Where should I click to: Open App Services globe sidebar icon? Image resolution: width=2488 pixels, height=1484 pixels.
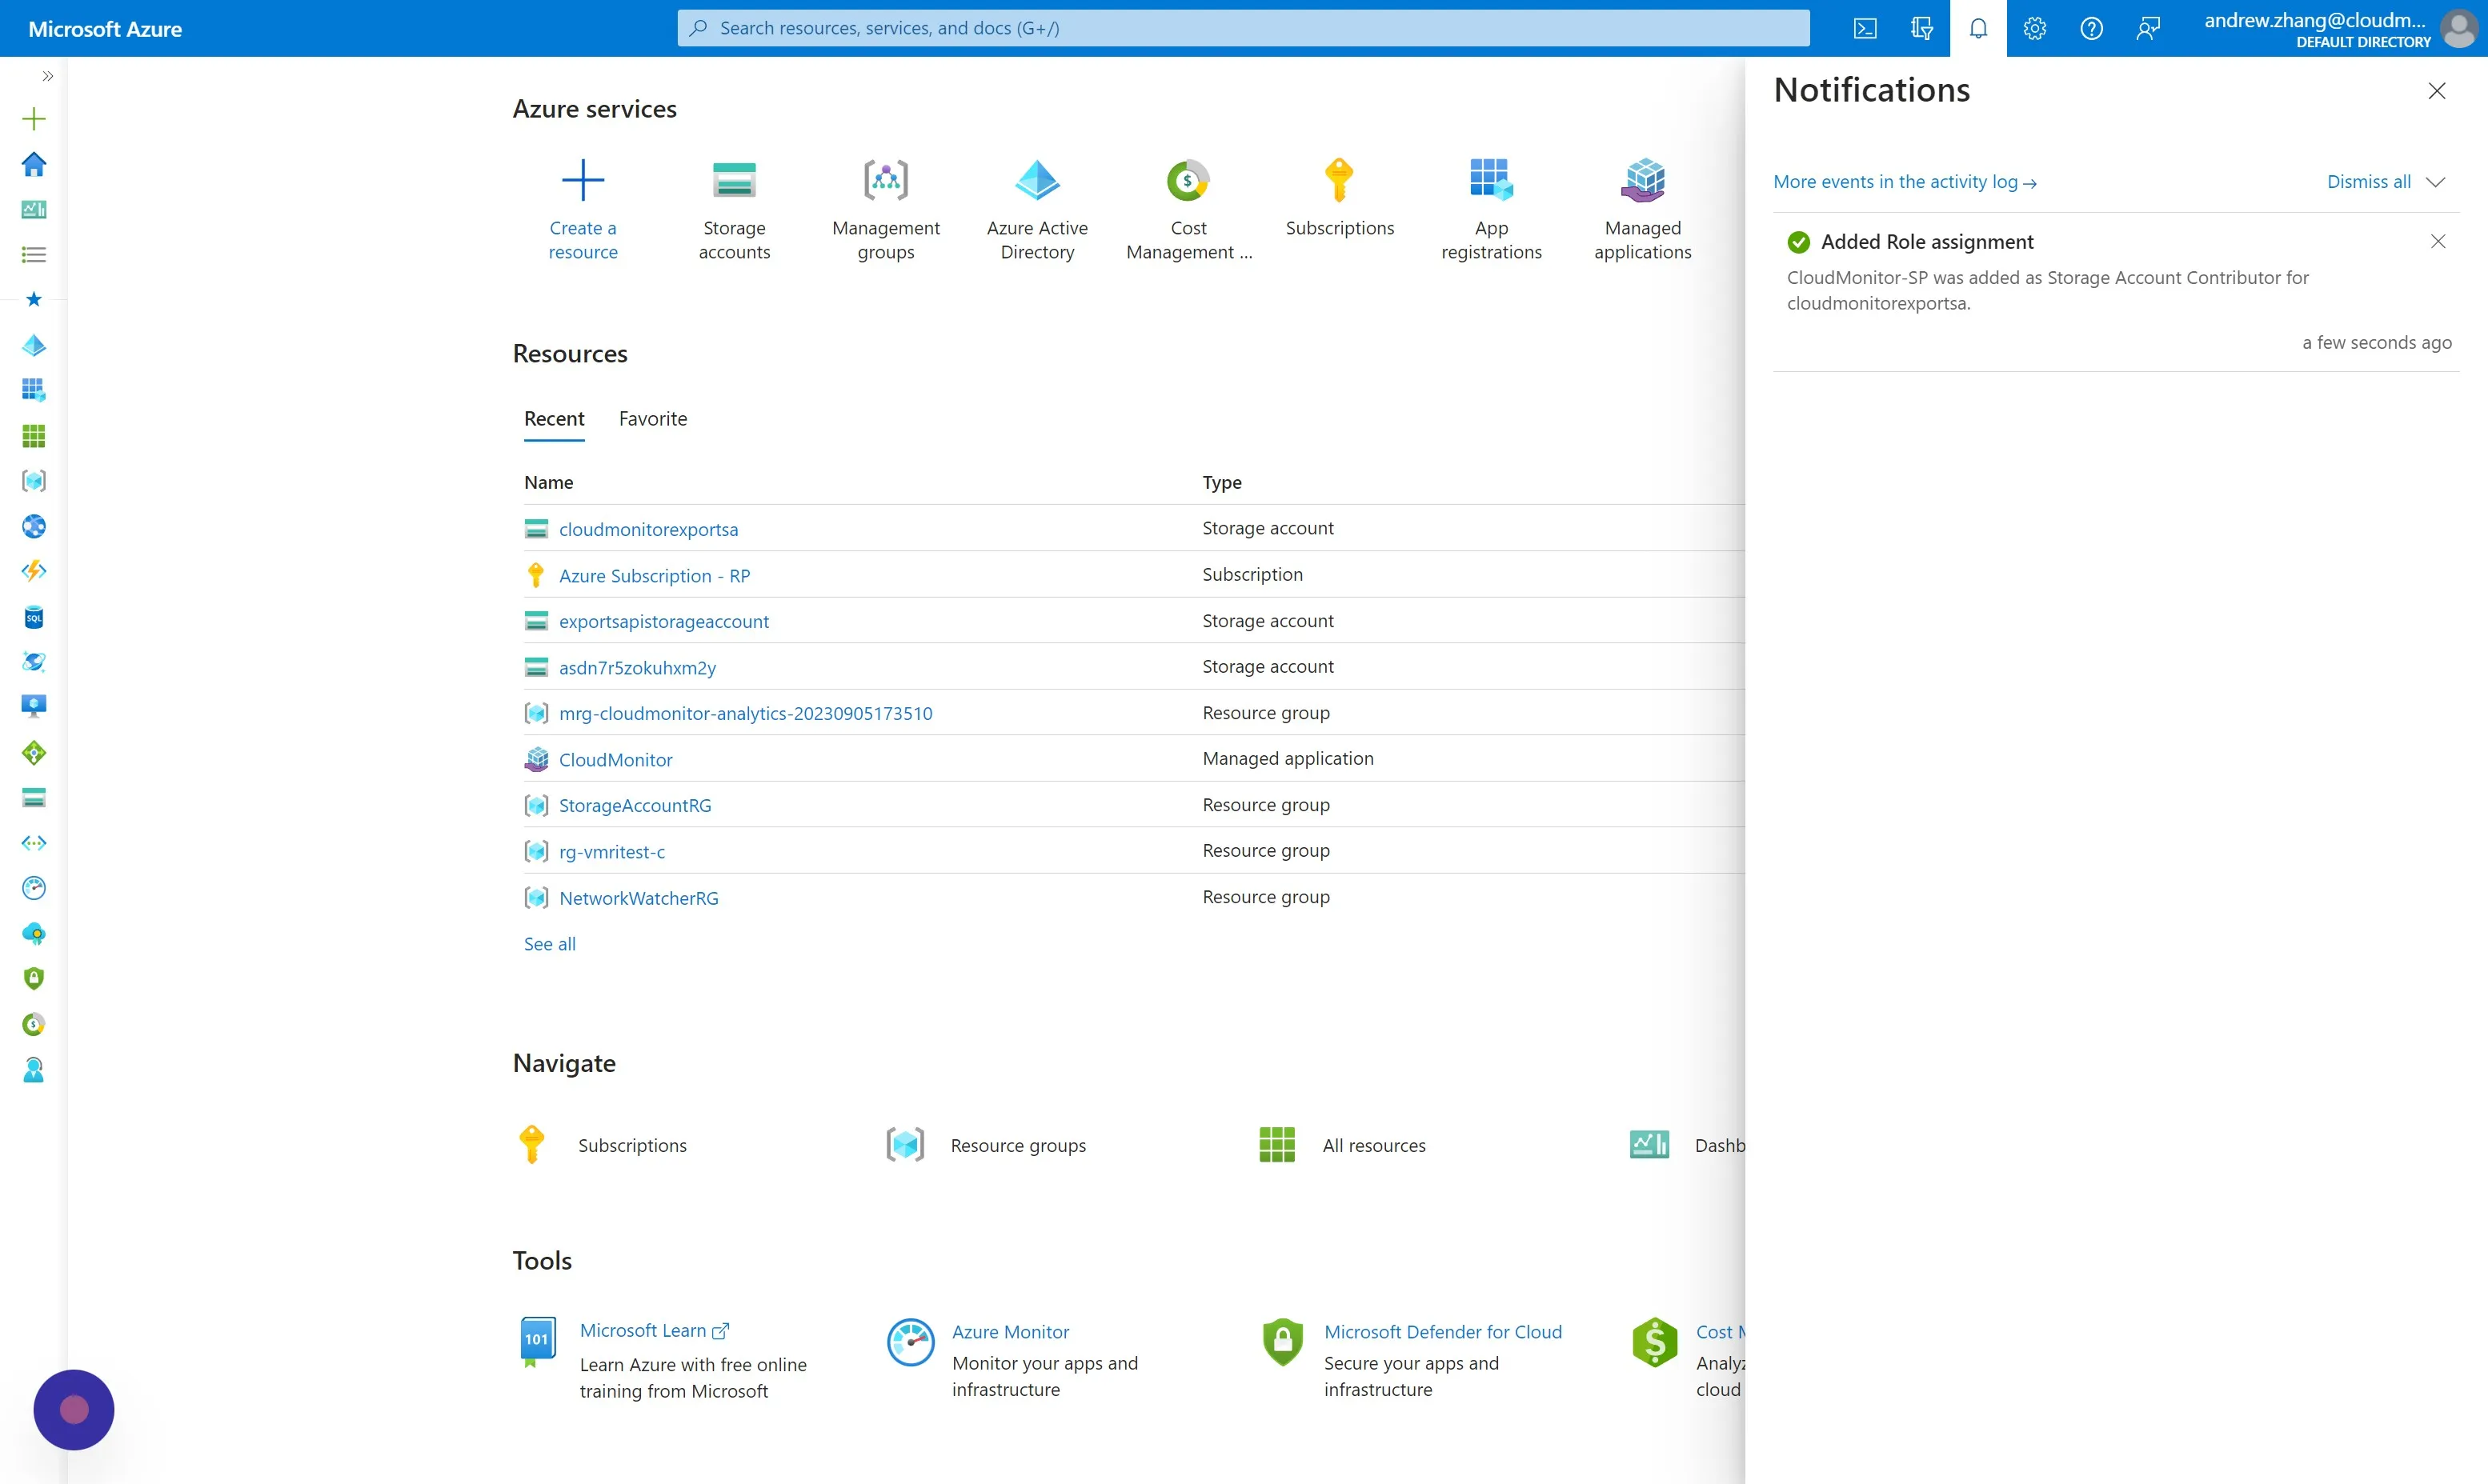pyautogui.click(x=34, y=526)
